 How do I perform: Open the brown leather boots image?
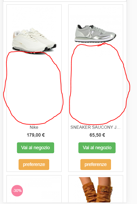96,190
